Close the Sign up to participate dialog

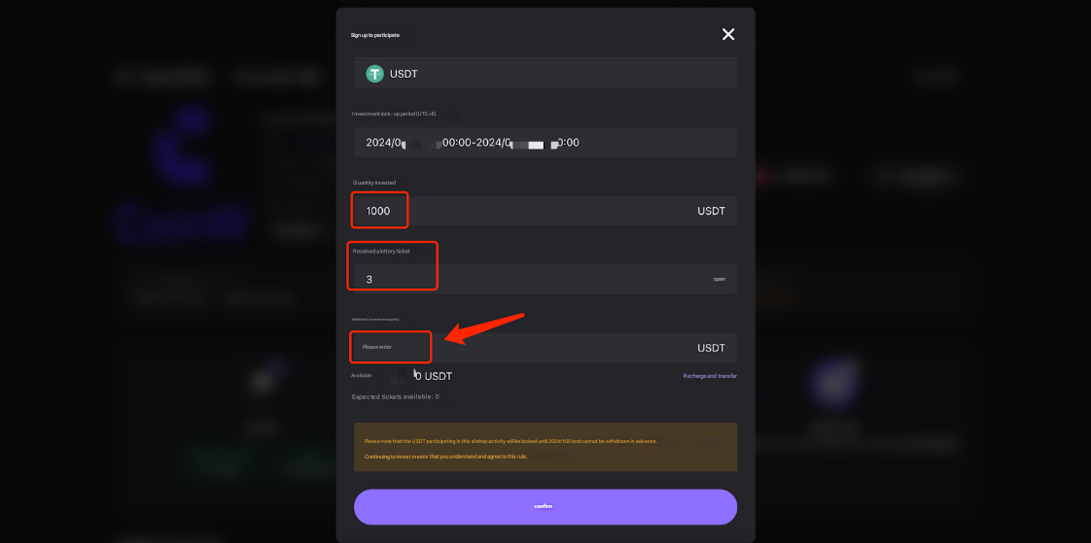[727, 34]
